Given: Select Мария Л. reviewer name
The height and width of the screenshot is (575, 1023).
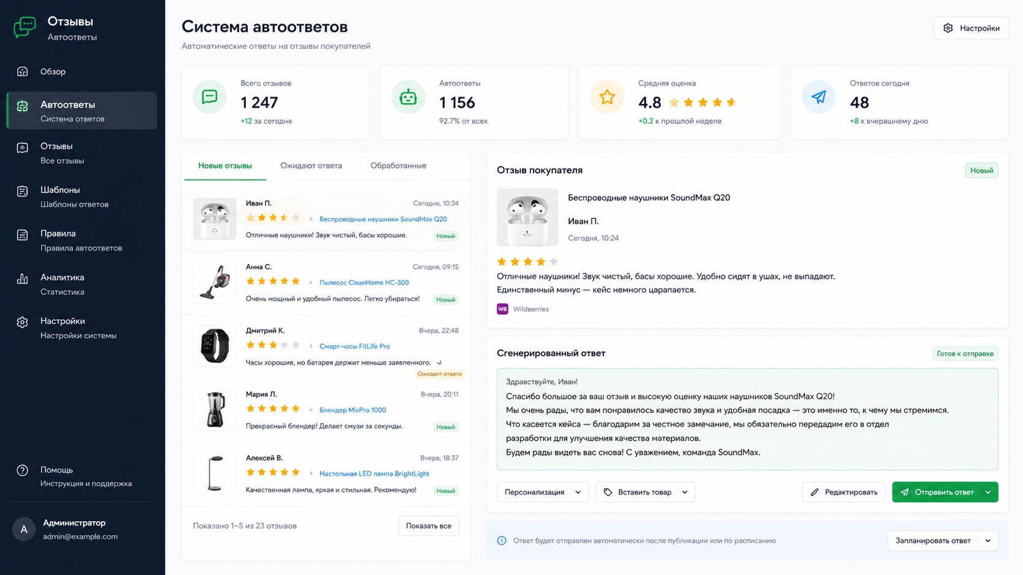Looking at the screenshot, I should tap(261, 394).
